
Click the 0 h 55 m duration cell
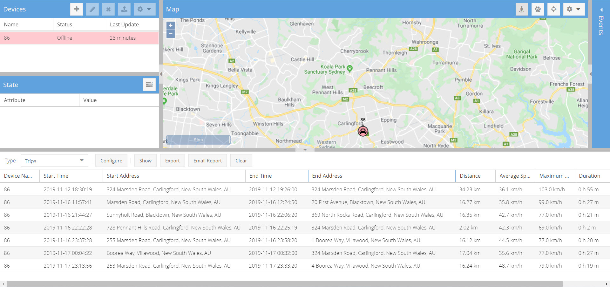tap(593, 189)
